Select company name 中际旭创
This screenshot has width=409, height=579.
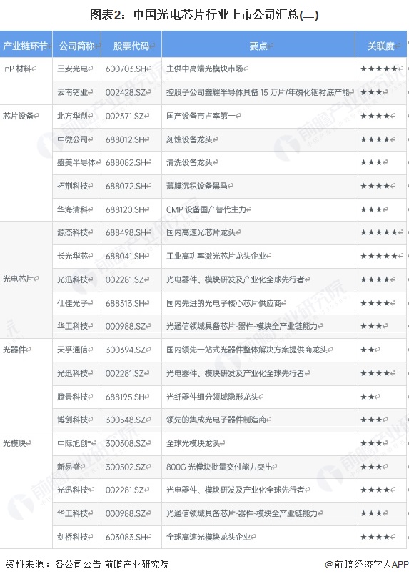pyautogui.click(x=72, y=443)
